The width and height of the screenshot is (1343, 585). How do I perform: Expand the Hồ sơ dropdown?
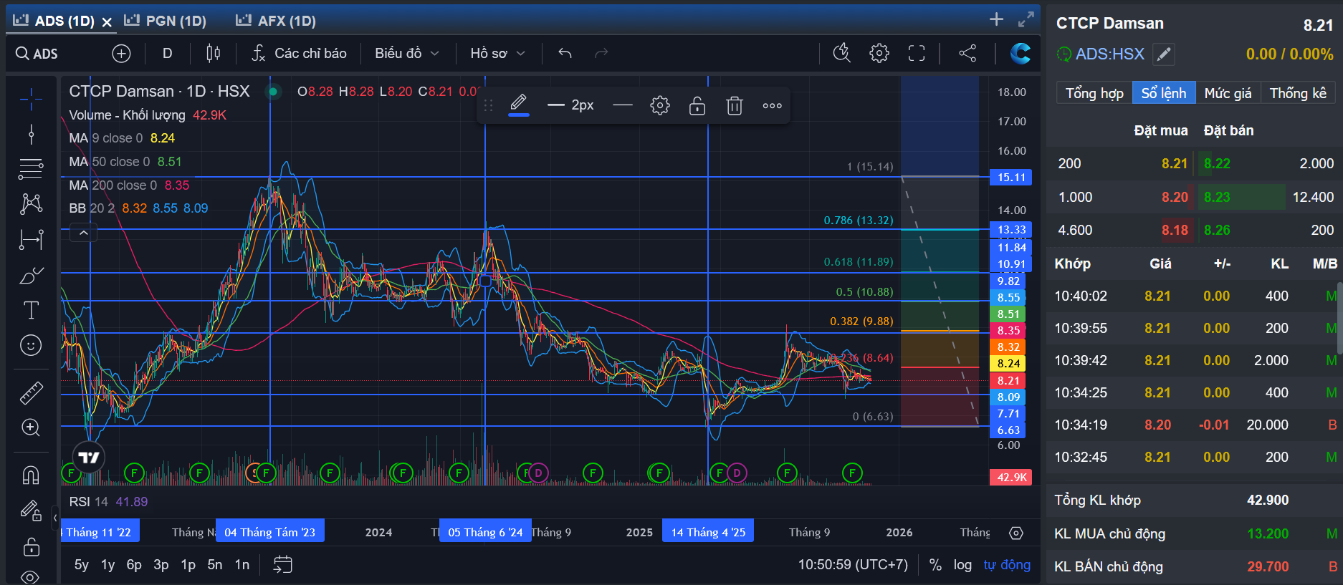tap(498, 53)
